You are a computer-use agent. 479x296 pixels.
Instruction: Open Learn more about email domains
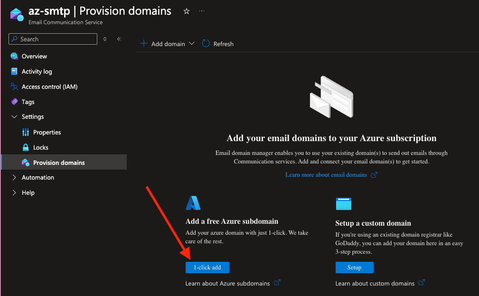pos(328,174)
